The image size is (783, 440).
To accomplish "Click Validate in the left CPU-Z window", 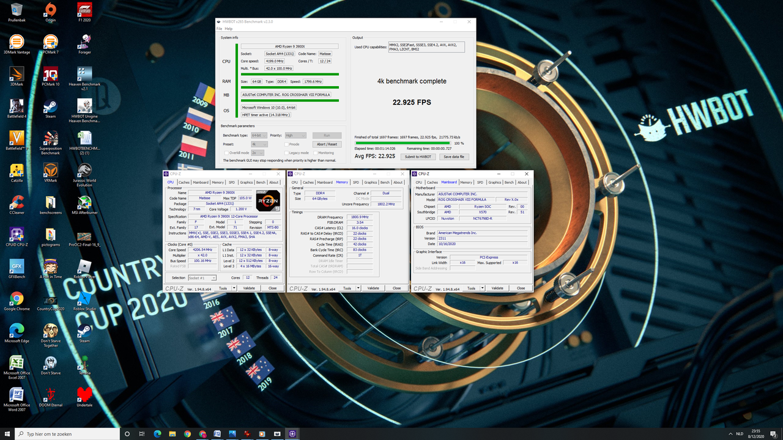I will (x=249, y=288).
